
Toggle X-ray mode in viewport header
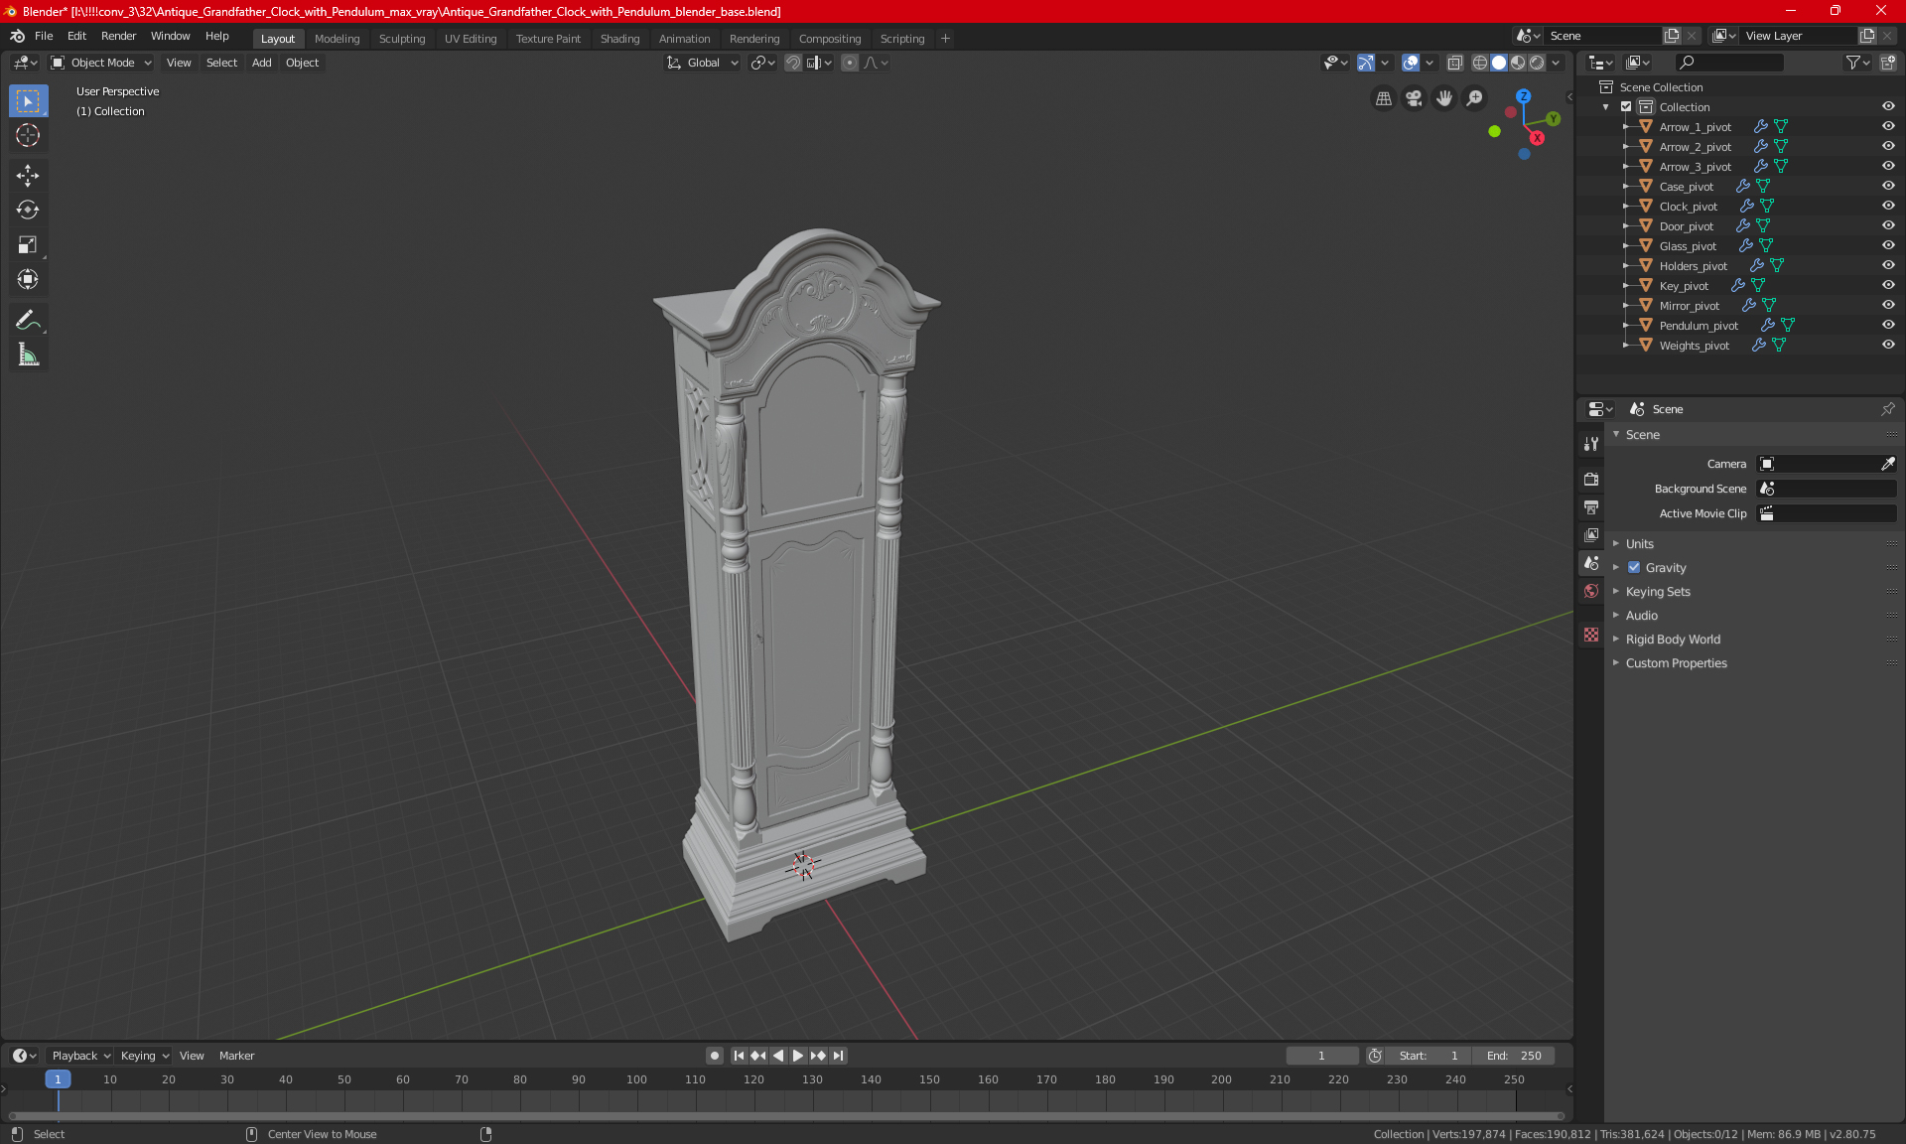[1454, 63]
